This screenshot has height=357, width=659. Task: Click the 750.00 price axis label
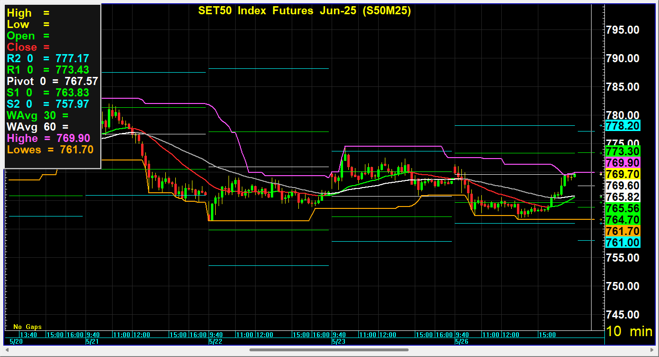pos(623,286)
